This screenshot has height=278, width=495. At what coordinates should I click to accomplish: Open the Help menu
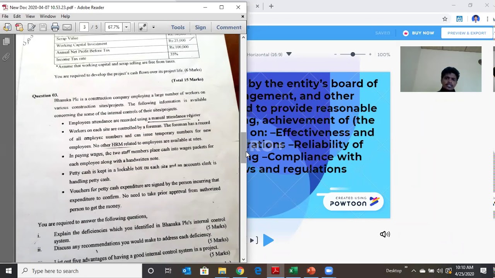click(x=65, y=16)
